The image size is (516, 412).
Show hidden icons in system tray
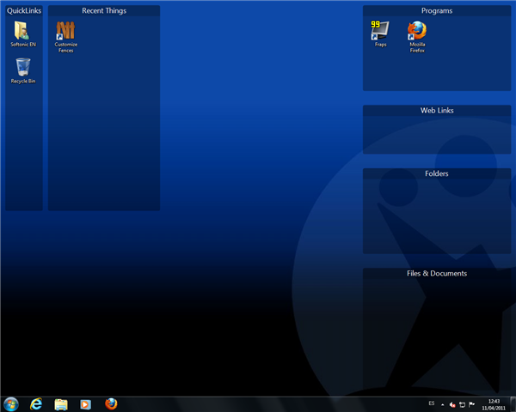tap(444, 403)
